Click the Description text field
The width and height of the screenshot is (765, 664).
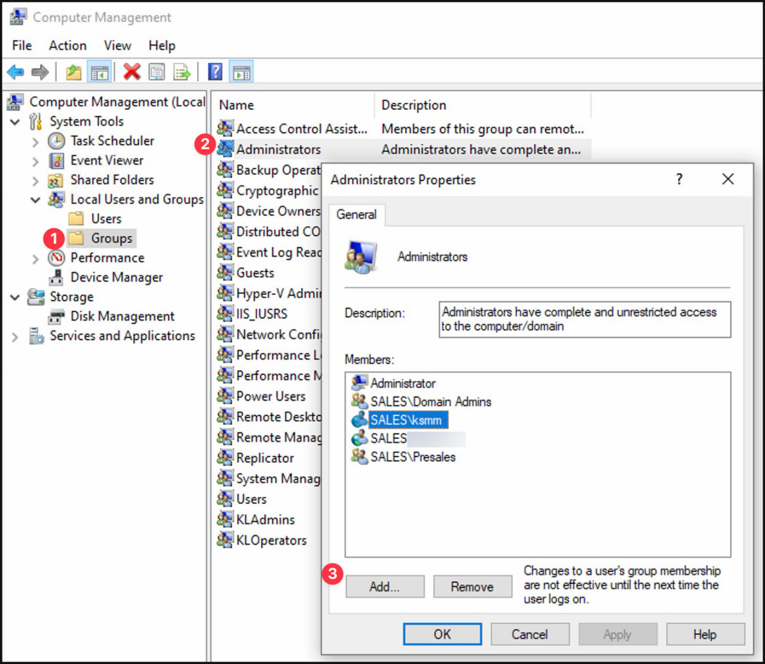pos(585,319)
